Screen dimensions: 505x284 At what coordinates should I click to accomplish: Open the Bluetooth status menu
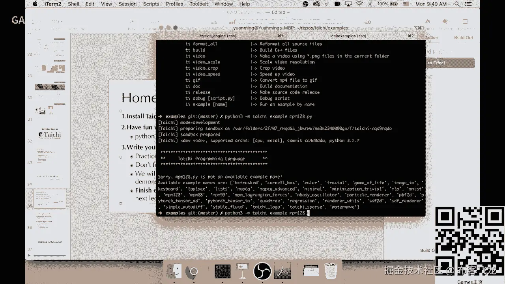point(370,4)
